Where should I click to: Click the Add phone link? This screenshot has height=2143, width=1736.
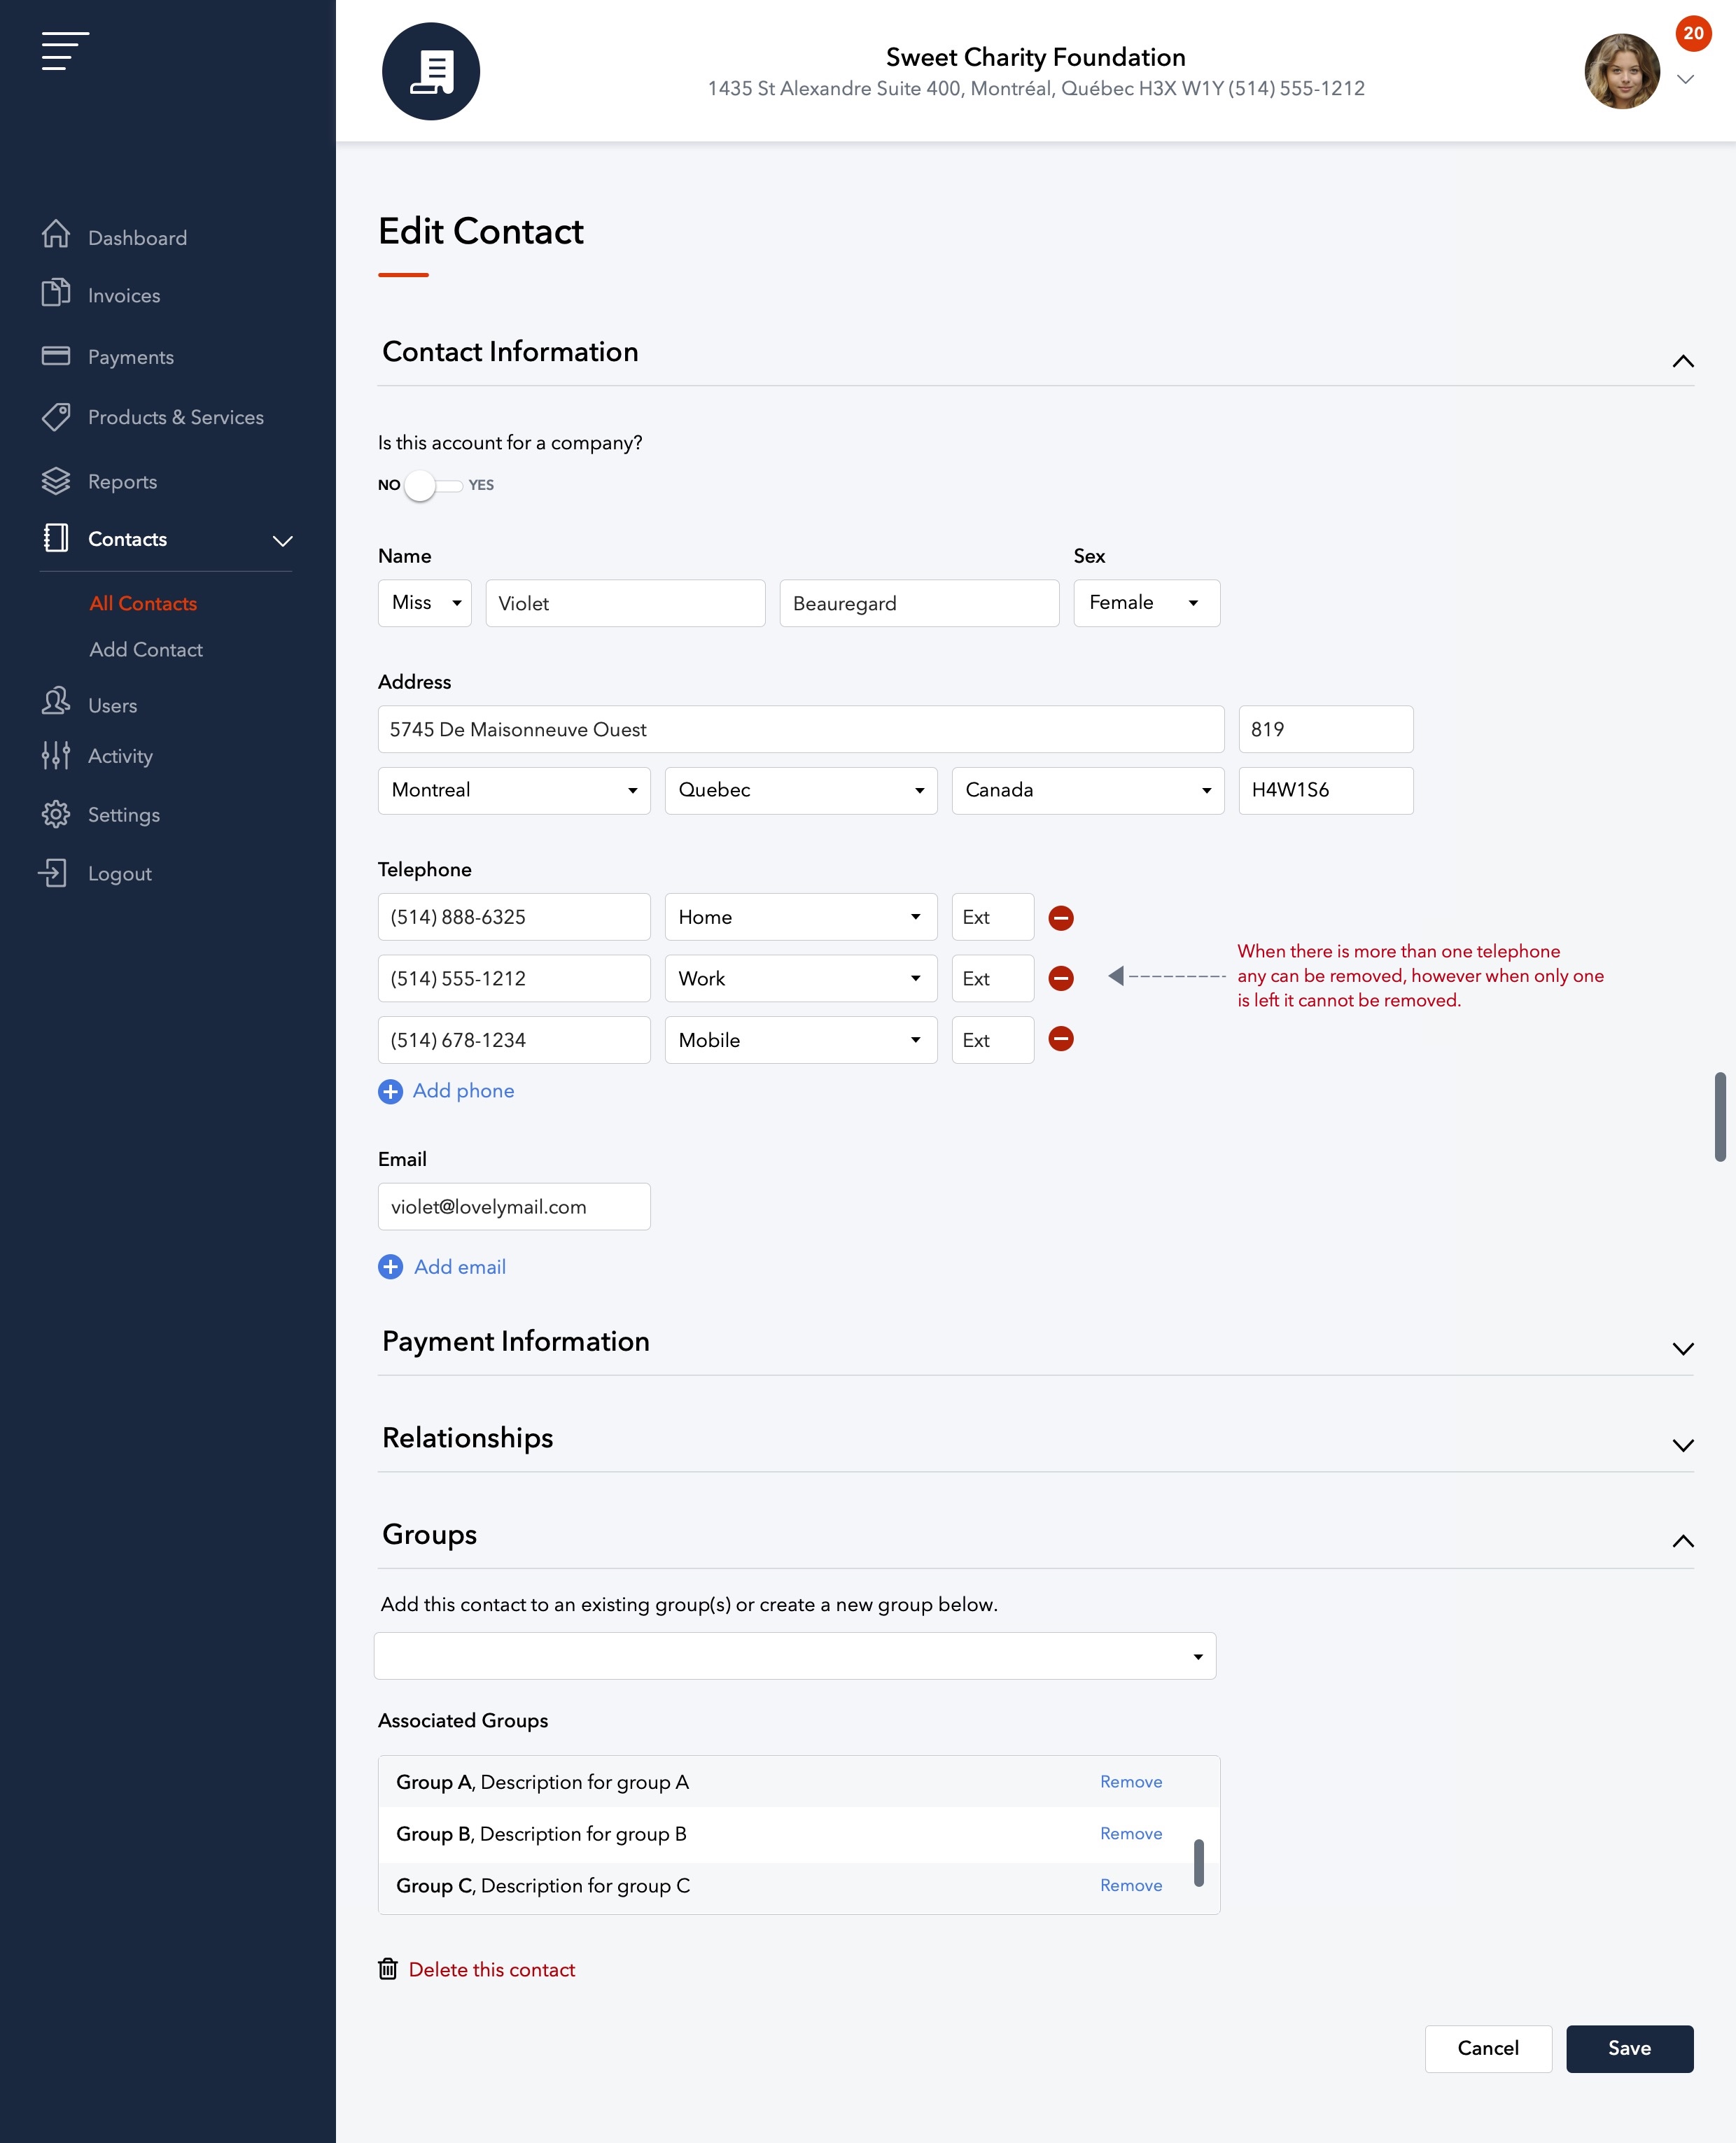pyautogui.click(x=464, y=1090)
